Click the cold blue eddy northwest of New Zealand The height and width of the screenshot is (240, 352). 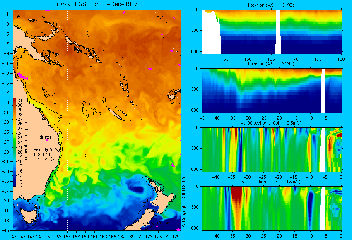click(137, 190)
